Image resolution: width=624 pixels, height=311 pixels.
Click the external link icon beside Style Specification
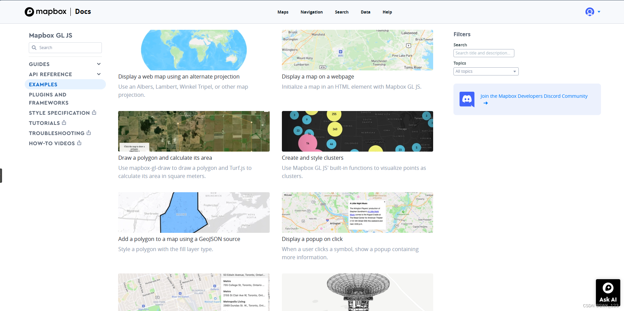pos(94,112)
